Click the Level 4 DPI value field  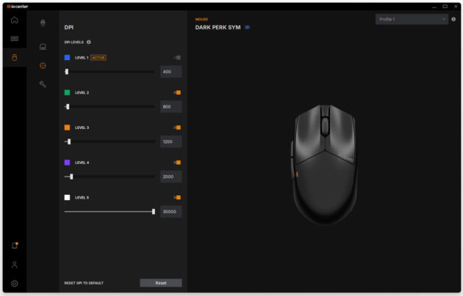click(x=171, y=177)
